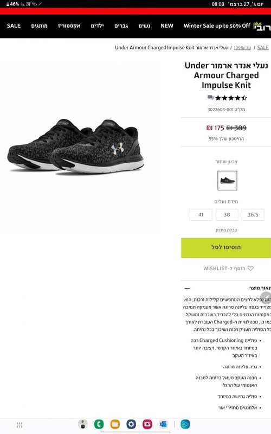Tap the floating edit pencil button

pos(266,297)
